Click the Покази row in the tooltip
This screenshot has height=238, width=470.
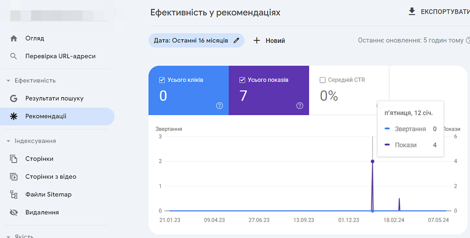pyautogui.click(x=410, y=145)
